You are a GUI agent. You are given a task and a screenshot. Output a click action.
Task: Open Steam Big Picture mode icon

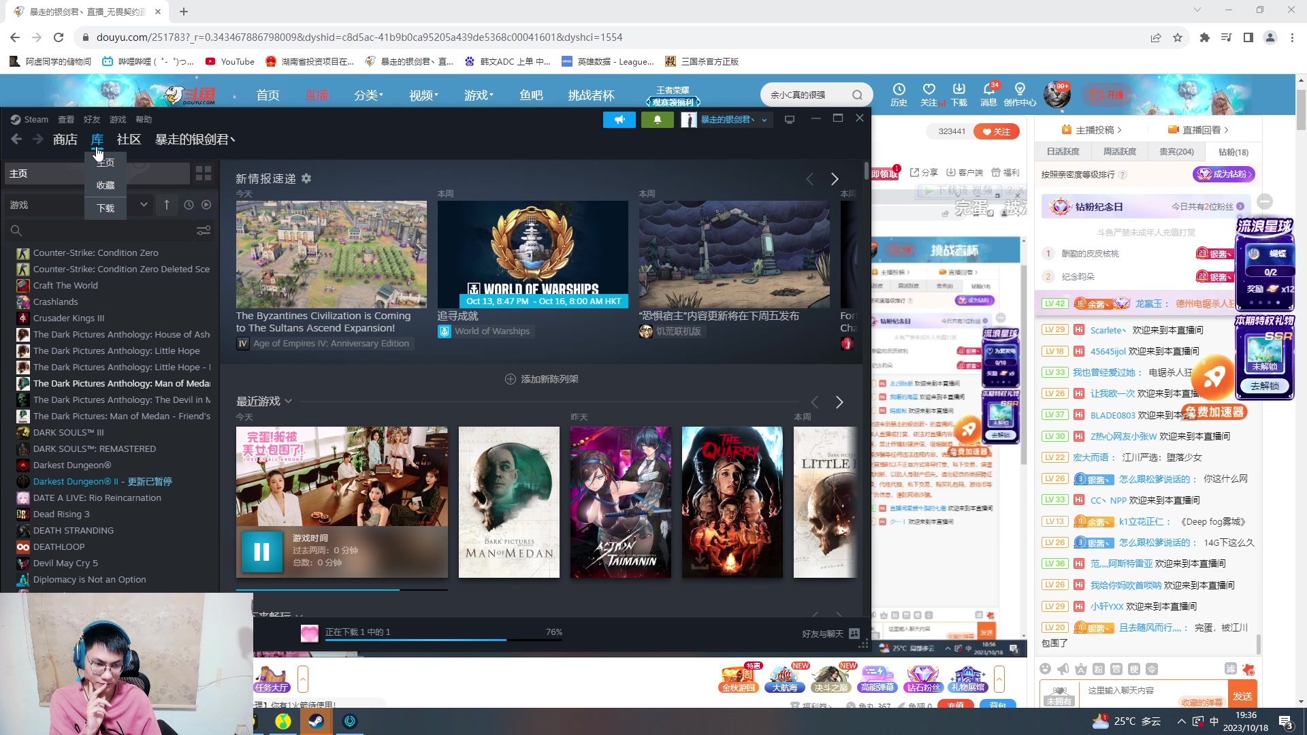coord(790,120)
